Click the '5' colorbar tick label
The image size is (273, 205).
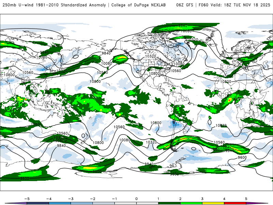246,199
